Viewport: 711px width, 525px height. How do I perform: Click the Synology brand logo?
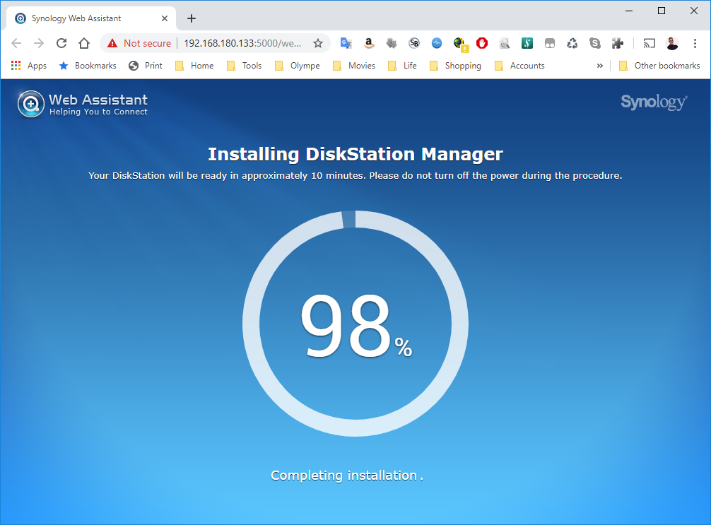pos(654,102)
